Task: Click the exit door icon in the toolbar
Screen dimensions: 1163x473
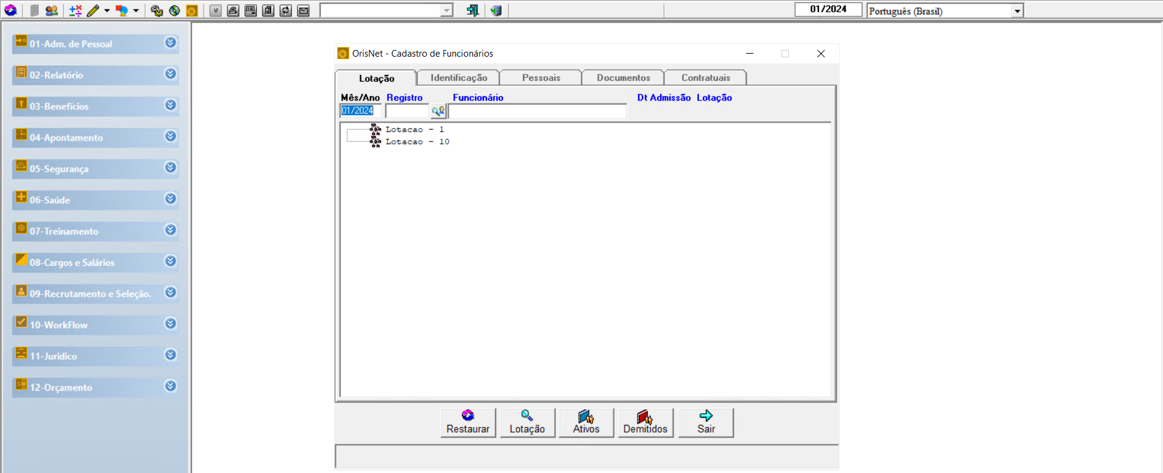Action: pos(472,10)
